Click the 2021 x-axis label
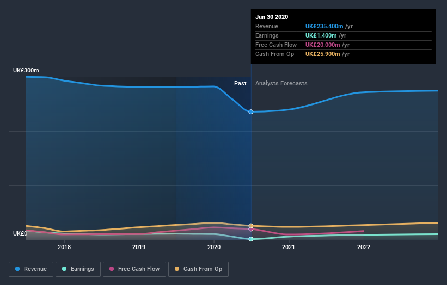The image size is (447, 285). 289,247
